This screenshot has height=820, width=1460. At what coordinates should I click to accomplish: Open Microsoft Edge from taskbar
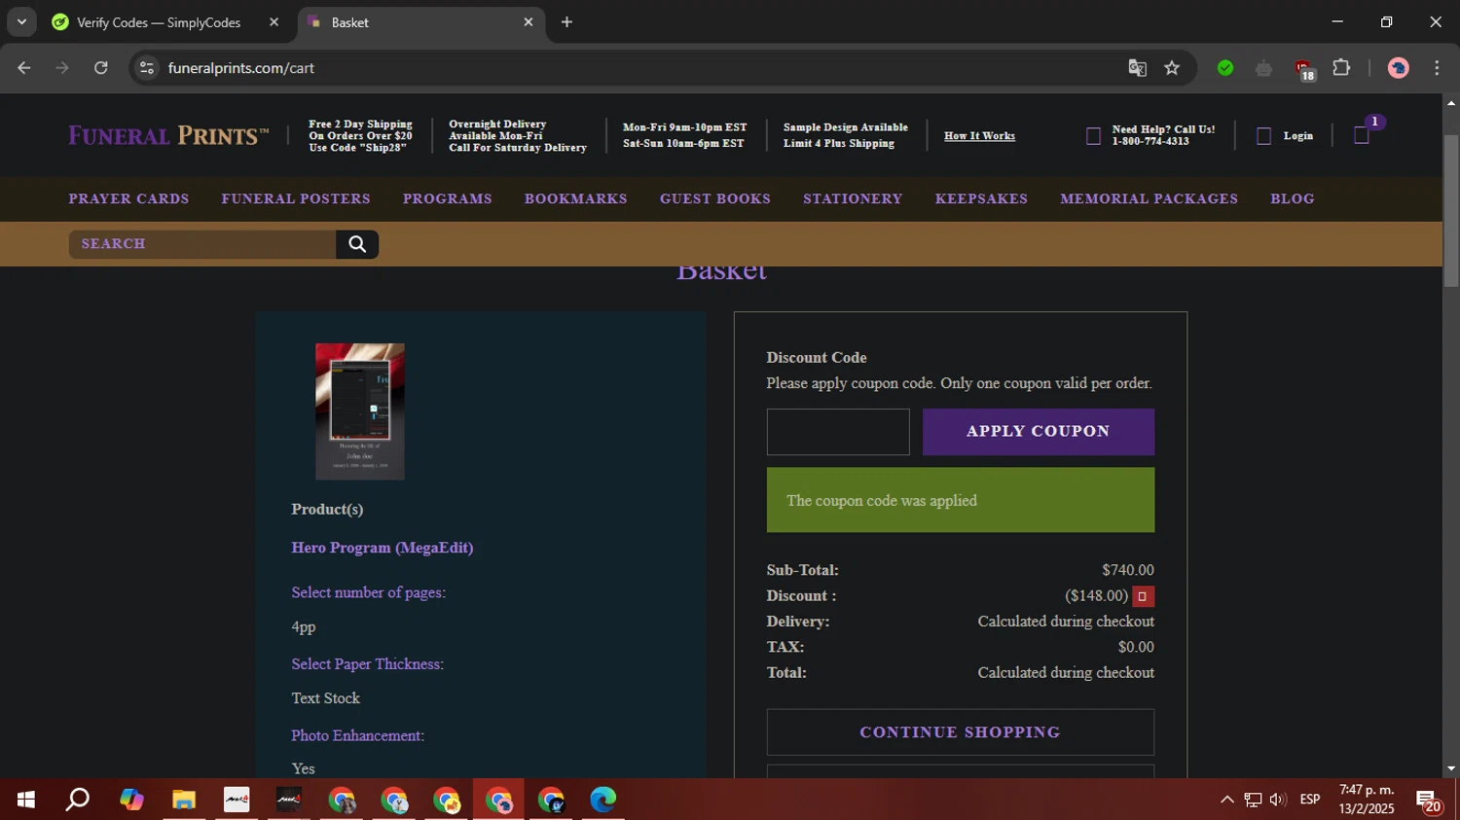603,800
